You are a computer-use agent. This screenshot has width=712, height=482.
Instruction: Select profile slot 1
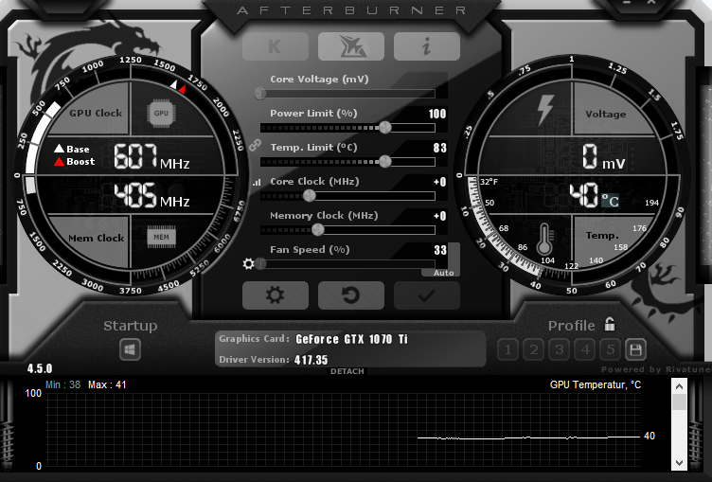[x=508, y=349]
